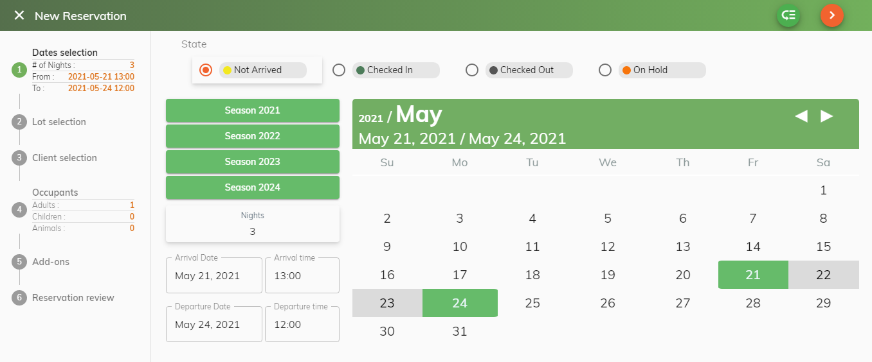Screen dimensions: 872x362
Task: Choose the Season 2022 button
Action: [x=253, y=136]
